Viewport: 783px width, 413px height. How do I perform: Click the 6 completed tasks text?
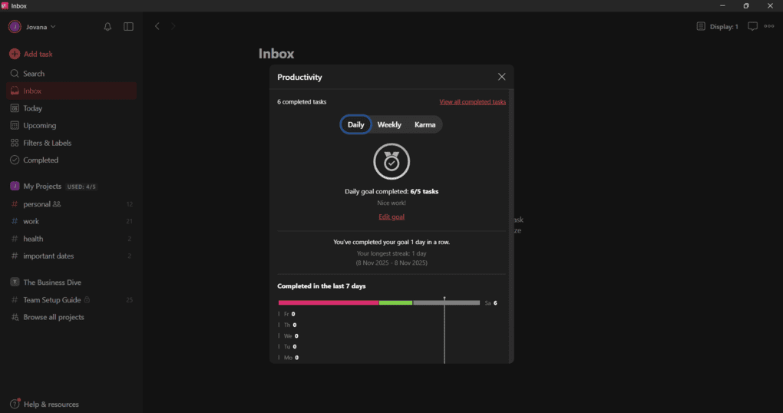(302, 102)
